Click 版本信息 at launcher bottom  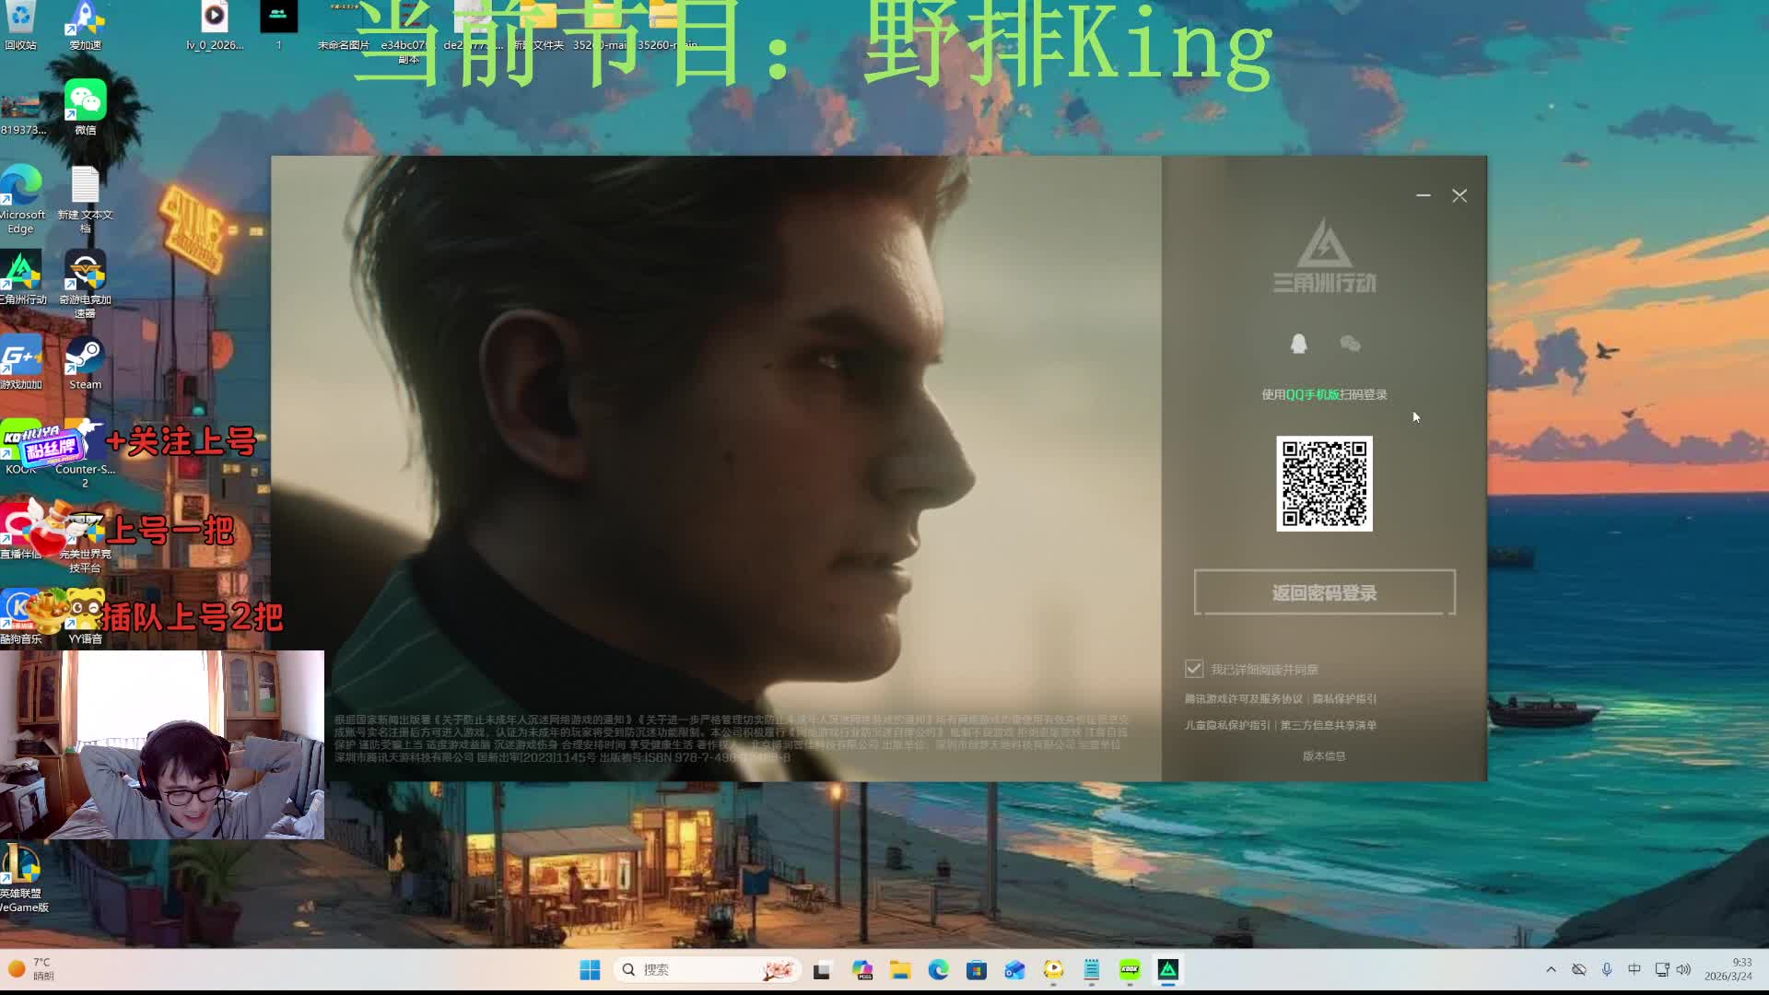coord(1324,755)
